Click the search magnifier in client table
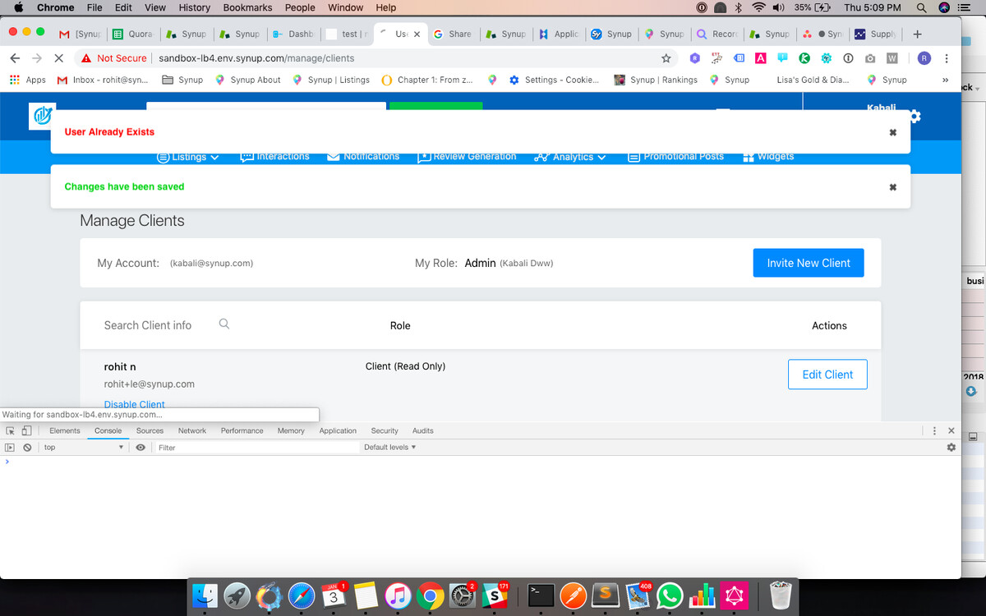 224,324
